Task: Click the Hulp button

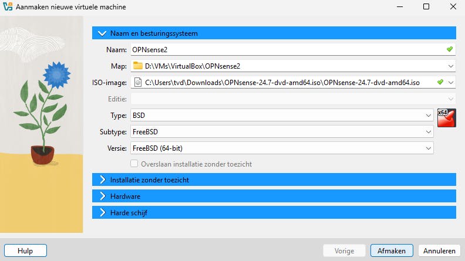Action: pyautogui.click(x=25, y=250)
